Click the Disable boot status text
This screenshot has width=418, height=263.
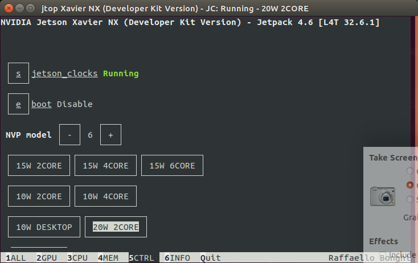click(x=75, y=104)
